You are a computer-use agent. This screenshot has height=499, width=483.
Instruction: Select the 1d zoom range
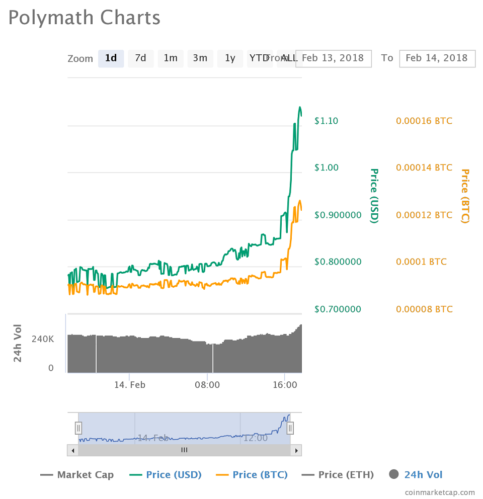[x=111, y=58]
